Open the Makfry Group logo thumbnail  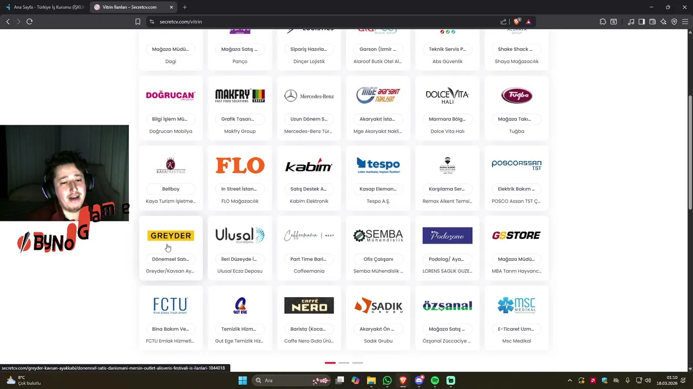(240, 96)
